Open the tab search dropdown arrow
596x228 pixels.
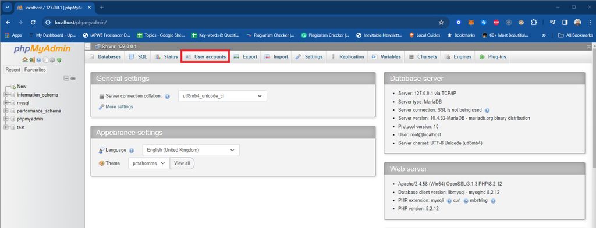coord(7,7)
